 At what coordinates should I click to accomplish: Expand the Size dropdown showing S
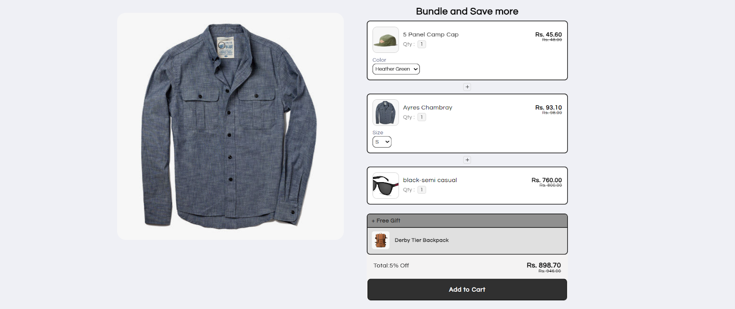(382, 142)
